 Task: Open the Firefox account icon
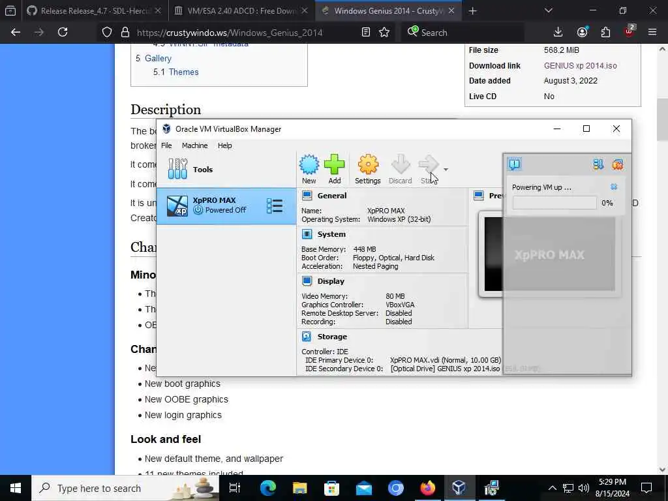[583, 32]
